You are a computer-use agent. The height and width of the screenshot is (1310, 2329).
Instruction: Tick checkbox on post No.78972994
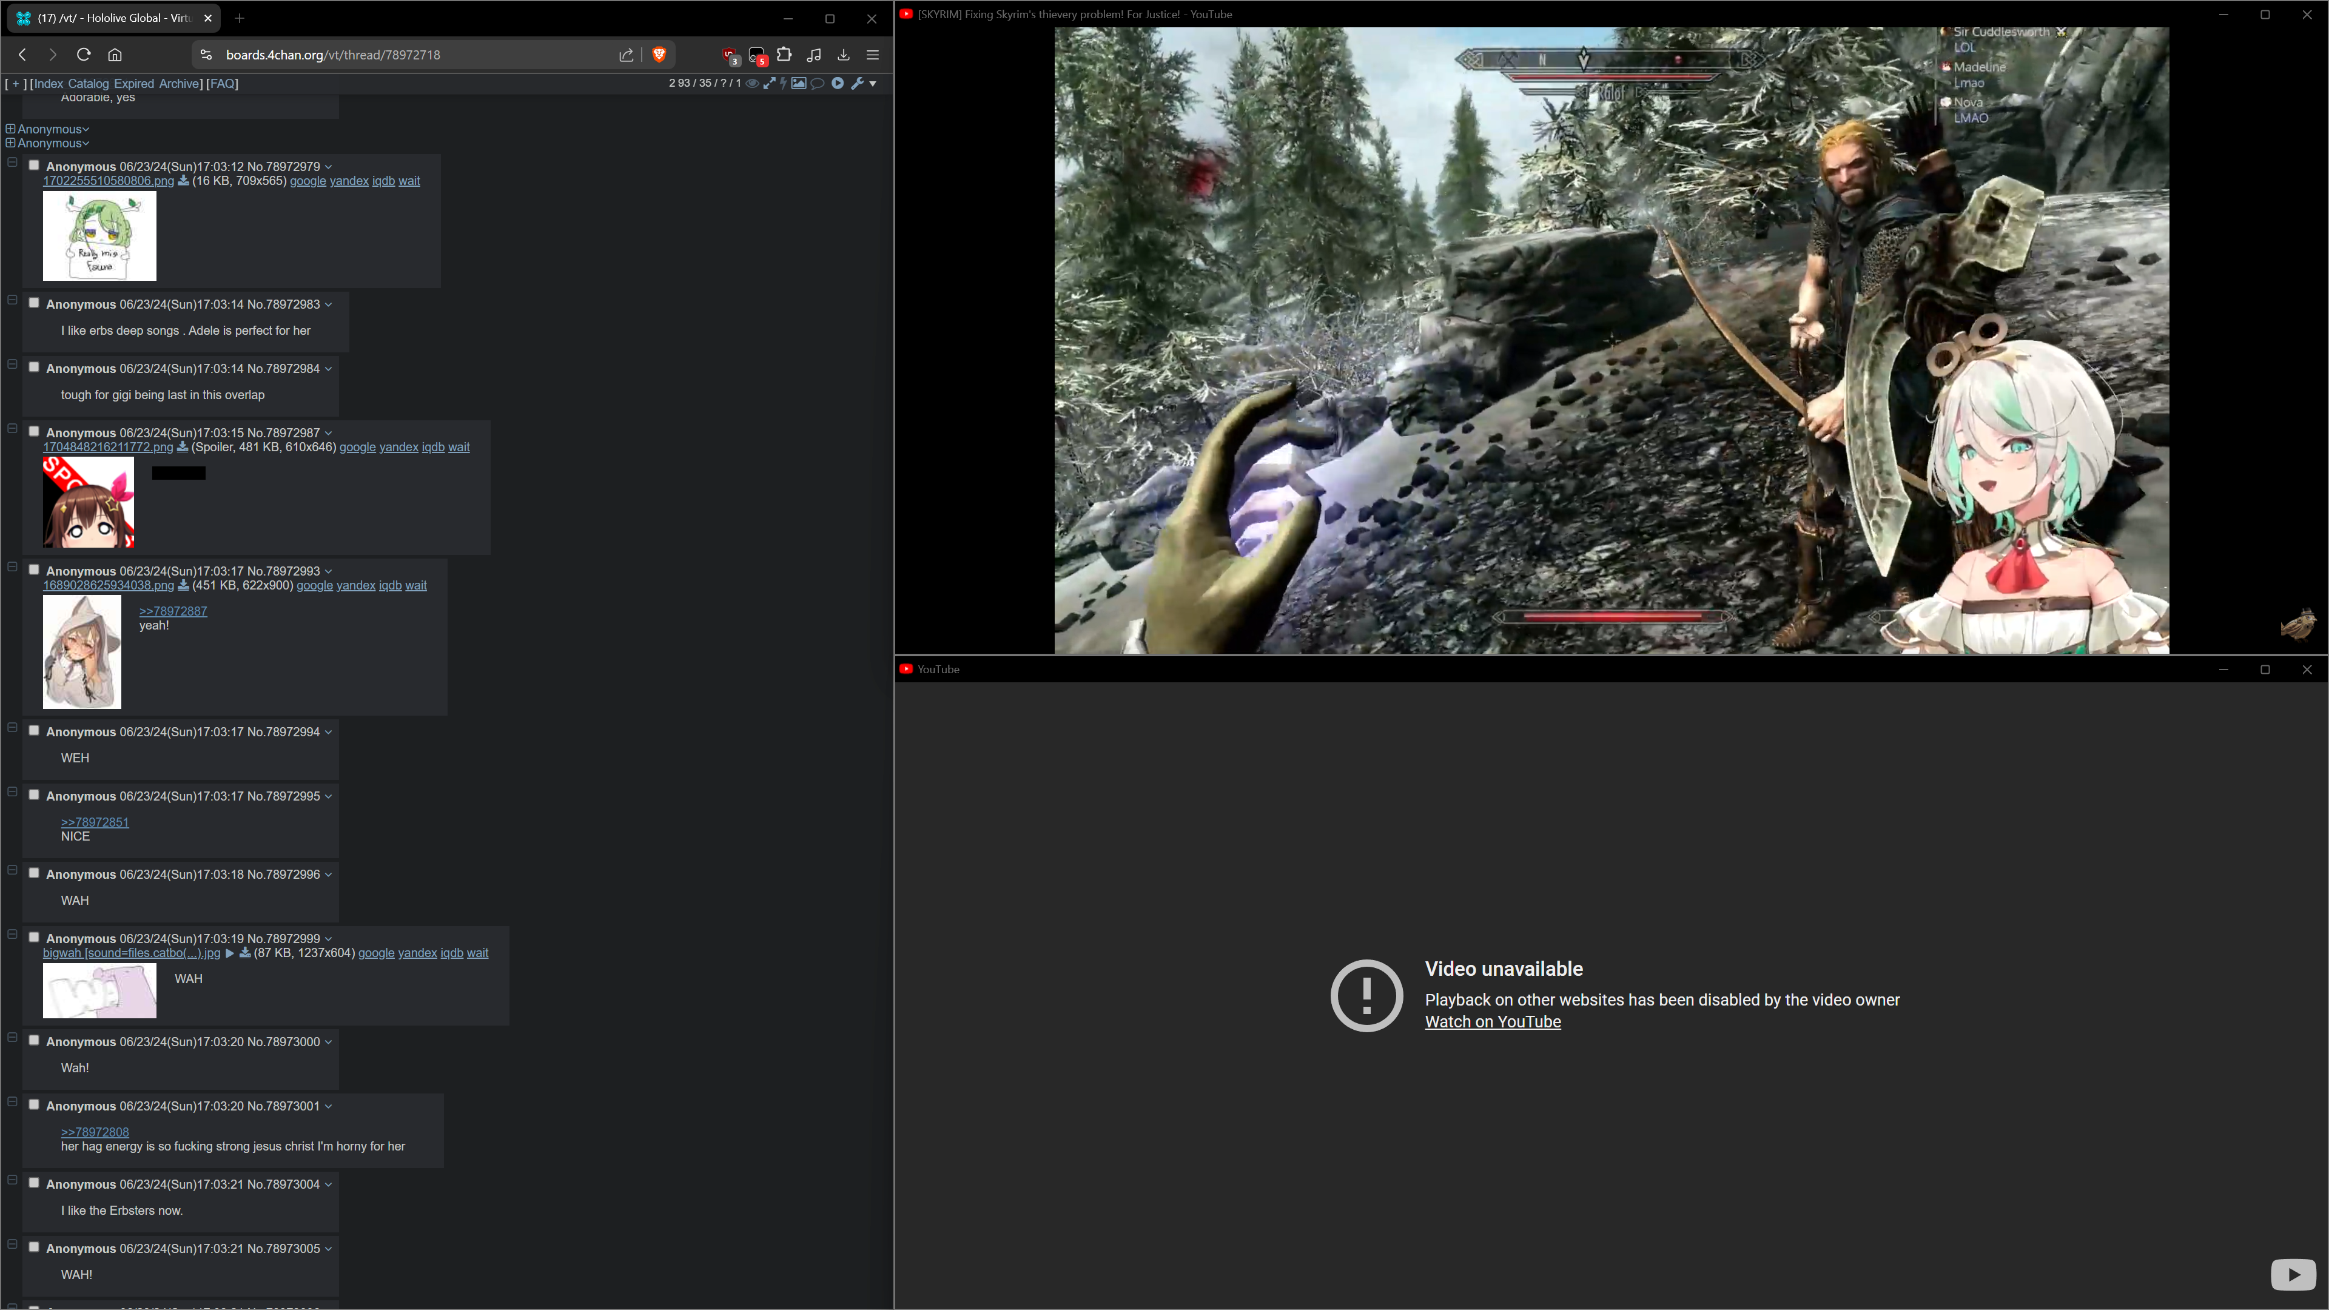35,730
